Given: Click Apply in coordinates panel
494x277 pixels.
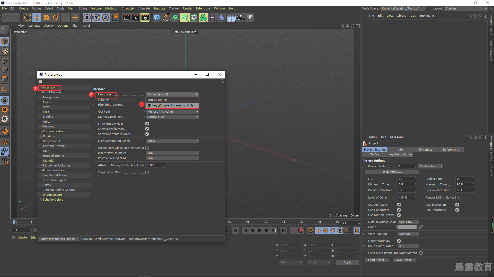Looking at the screenshot, I should [x=347, y=262].
